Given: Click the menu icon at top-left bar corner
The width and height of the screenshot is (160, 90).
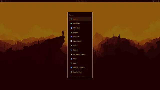Looking at the screenshot, I should pyautogui.click(x=2, y=1).
